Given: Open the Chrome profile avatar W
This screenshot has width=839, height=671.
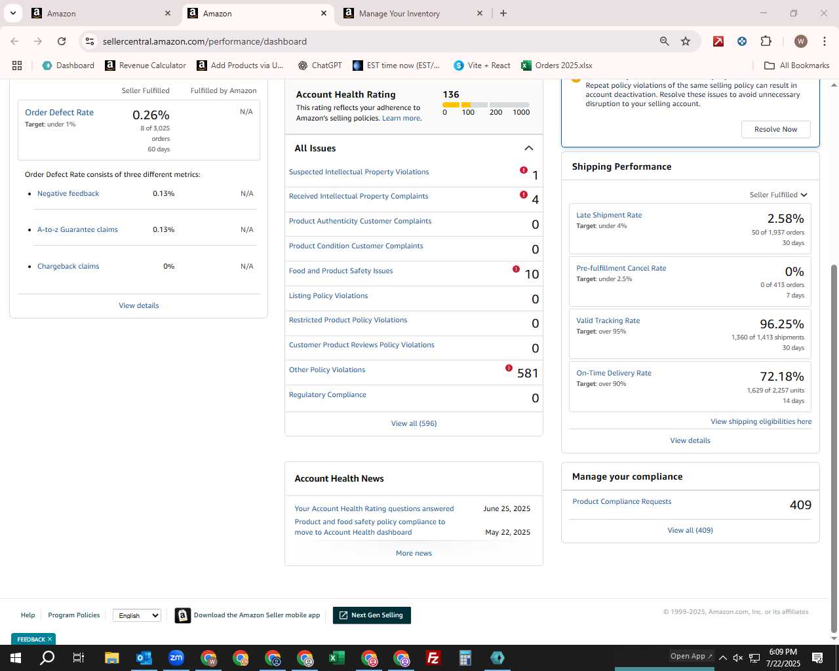Looking at the screenshot, I should click(800, 41).
